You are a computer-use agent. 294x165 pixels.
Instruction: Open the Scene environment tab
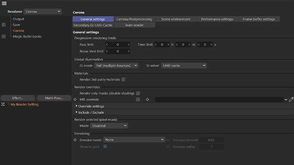[x=176, y=19]
